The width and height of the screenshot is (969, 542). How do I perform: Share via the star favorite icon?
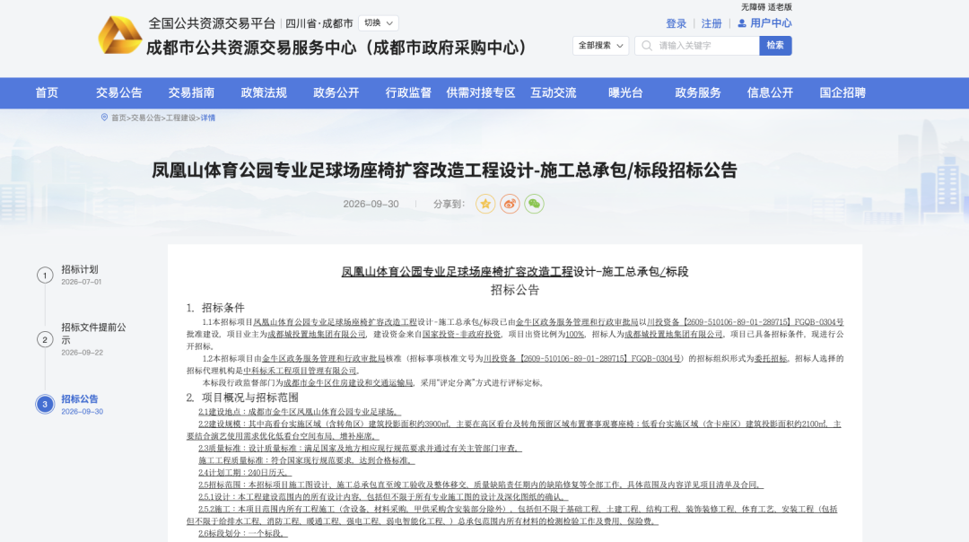(x=485, y=204)
